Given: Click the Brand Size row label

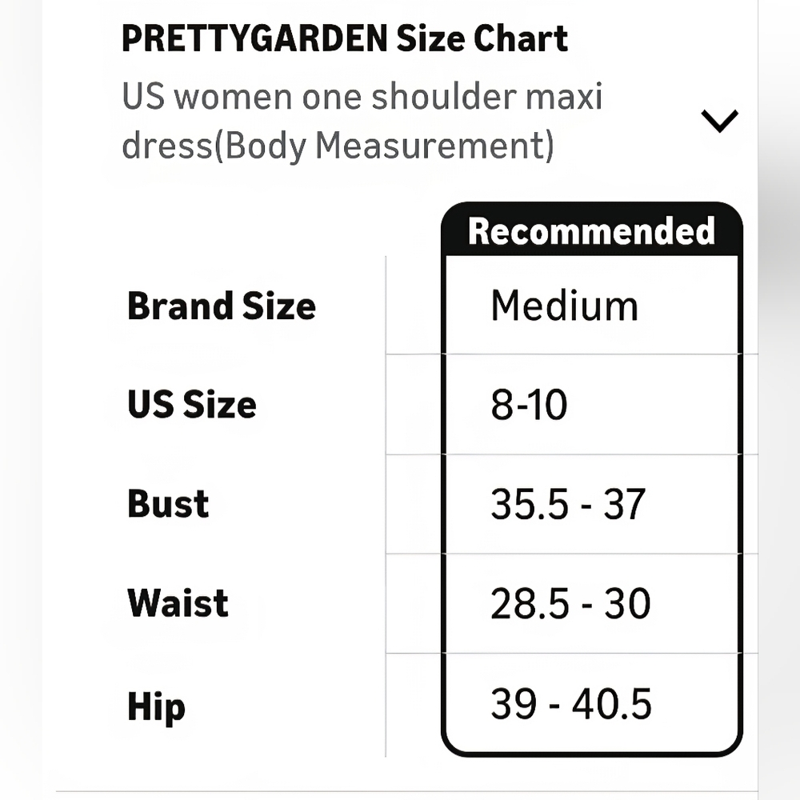Looking at the screenshot, I should pyautogui.click(x=222, y=306).
